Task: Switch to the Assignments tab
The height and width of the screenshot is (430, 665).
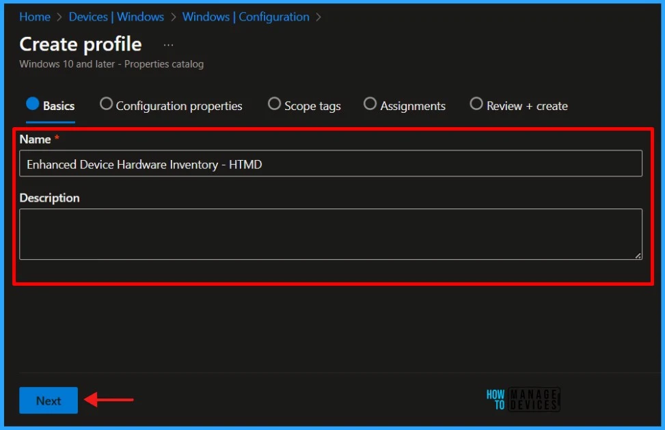Action: click(x=405, y=105)
